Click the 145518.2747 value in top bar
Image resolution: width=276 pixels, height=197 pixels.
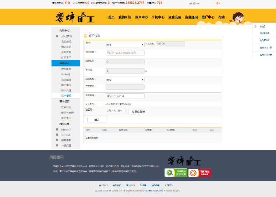(135, 3)
